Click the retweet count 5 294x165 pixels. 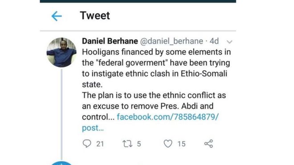coord(139,144)
